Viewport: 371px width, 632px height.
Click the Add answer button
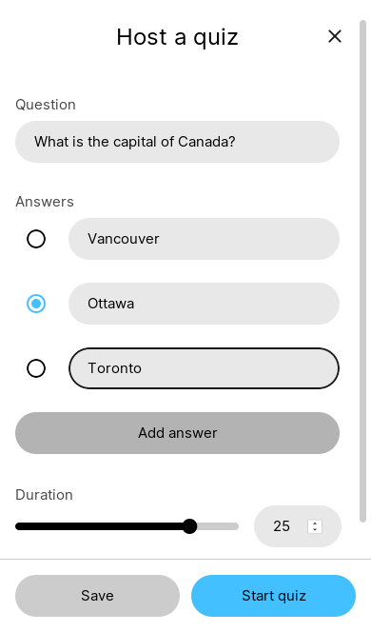(177, 433)
